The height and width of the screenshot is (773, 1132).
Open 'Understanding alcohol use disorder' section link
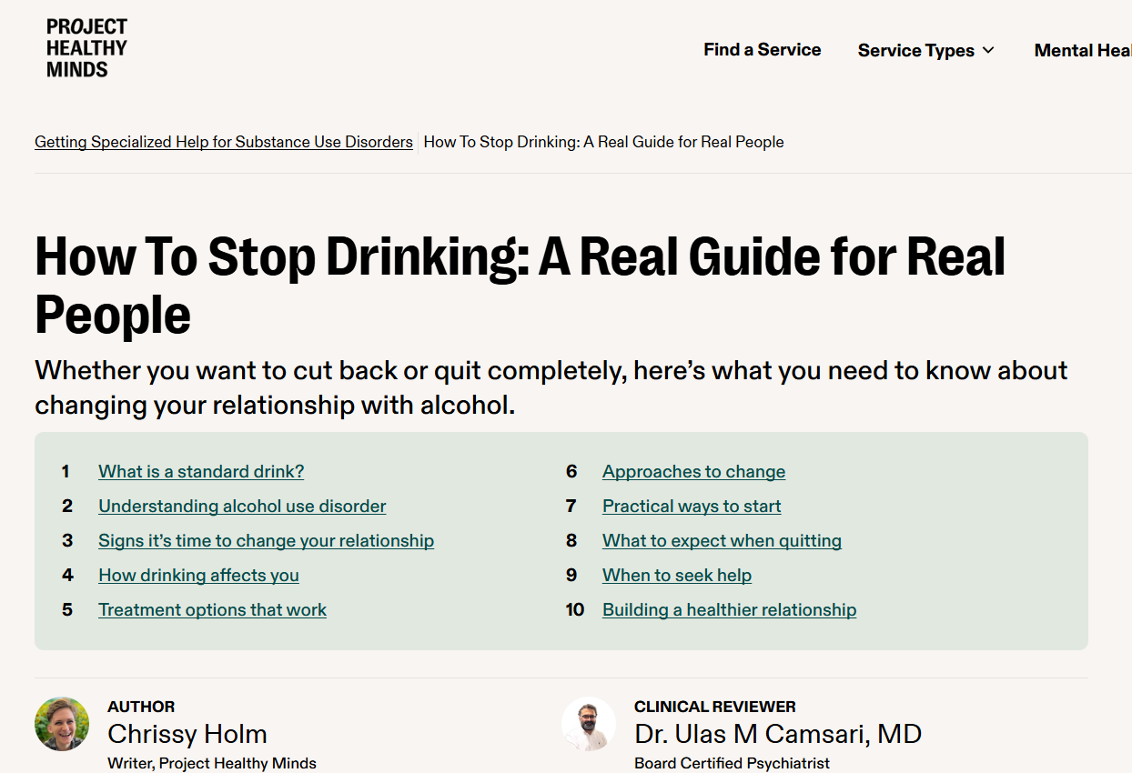click(x=242, y=506)
